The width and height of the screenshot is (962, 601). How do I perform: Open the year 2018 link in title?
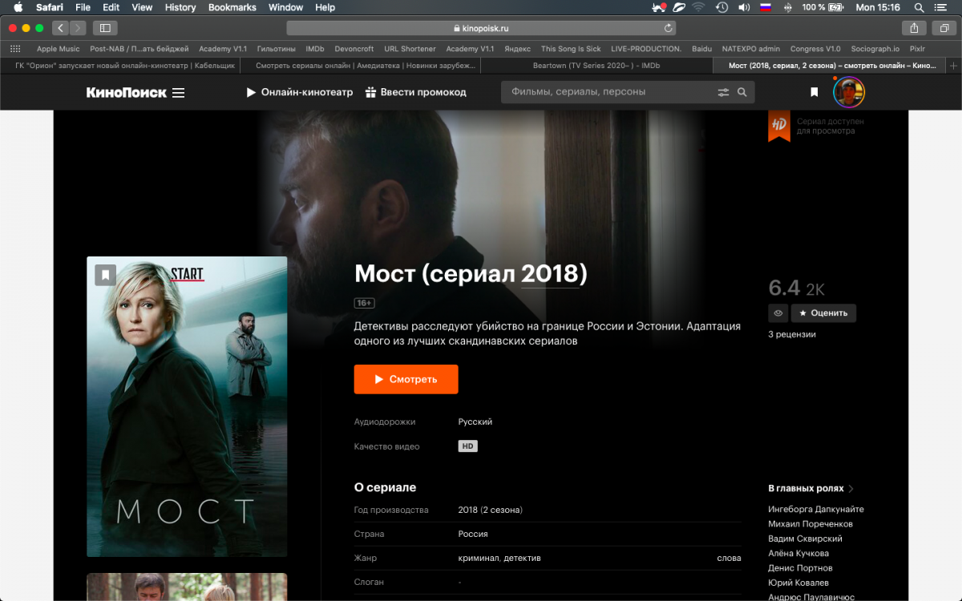pyautogui.click(x=550, y=274)
